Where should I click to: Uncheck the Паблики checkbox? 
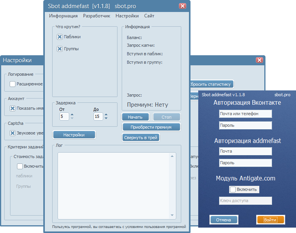(x=60, y=37)
